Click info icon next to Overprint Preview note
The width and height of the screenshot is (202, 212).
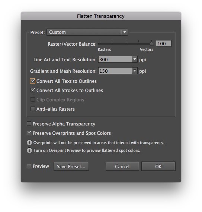29,150
